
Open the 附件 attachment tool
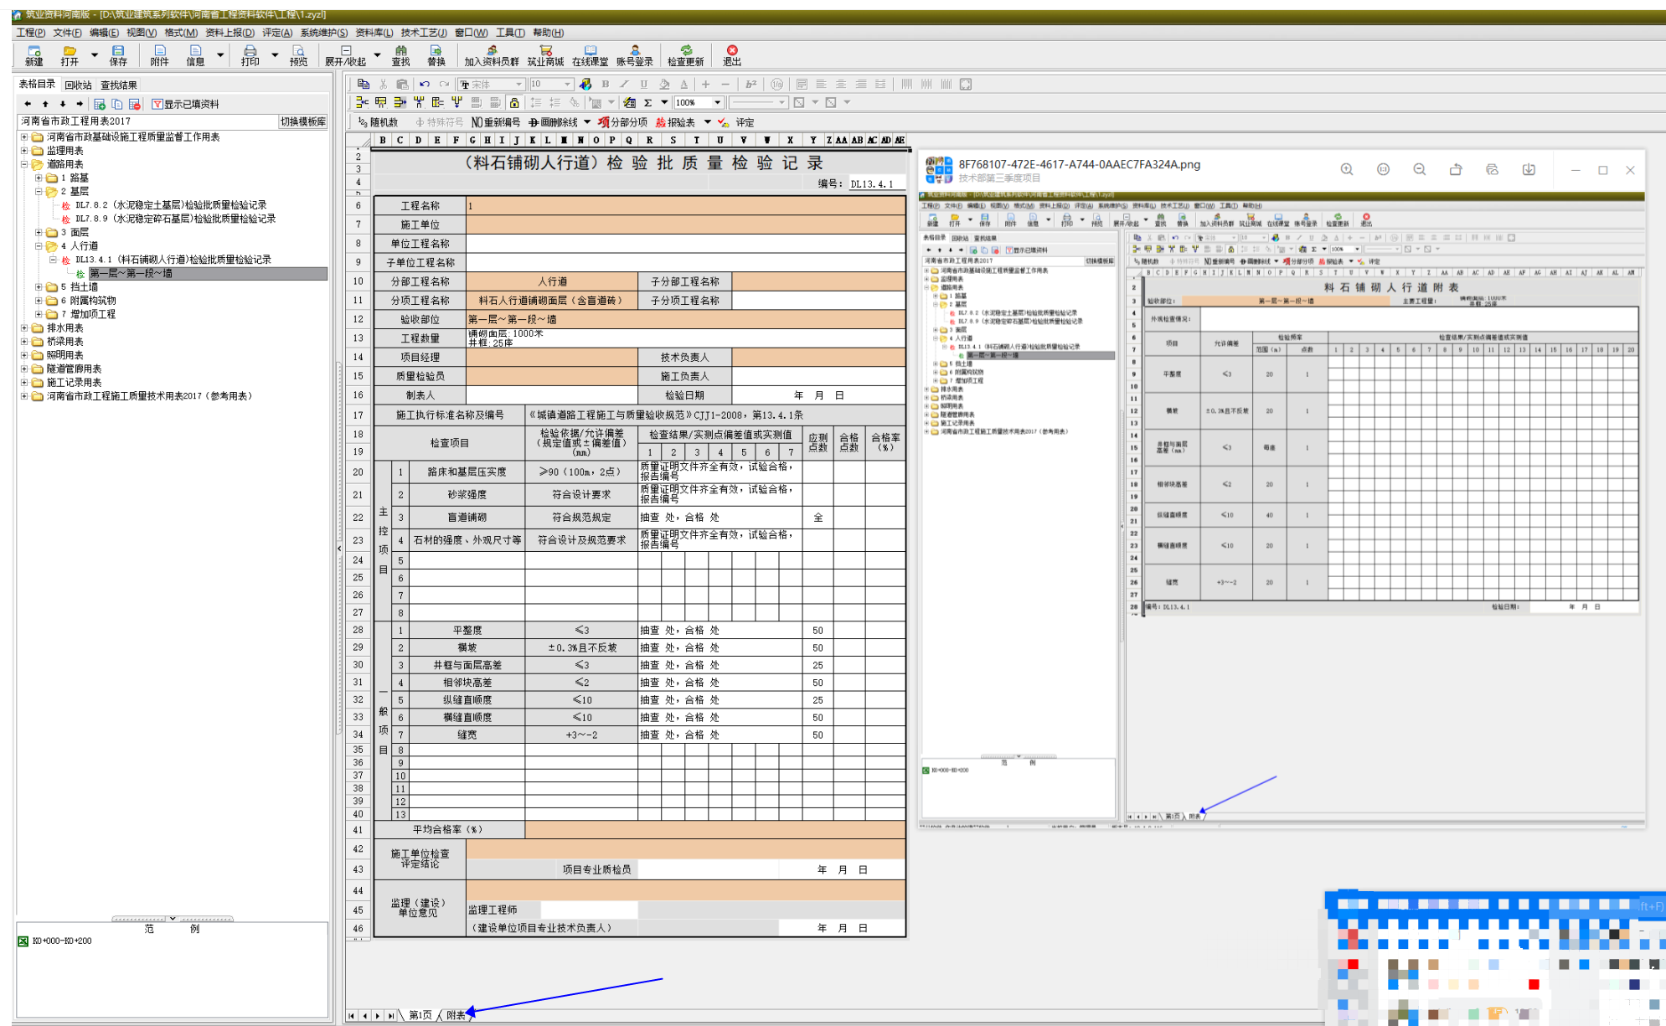pos(160,55)
